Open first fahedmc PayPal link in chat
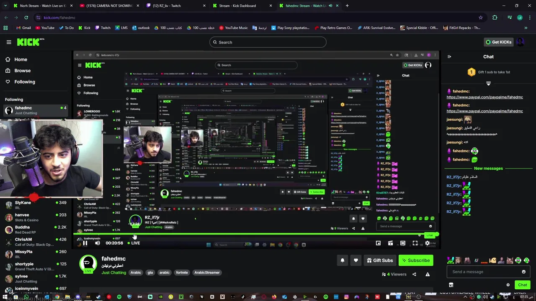This screenshot has height=301, width=536. pos(484,97)
